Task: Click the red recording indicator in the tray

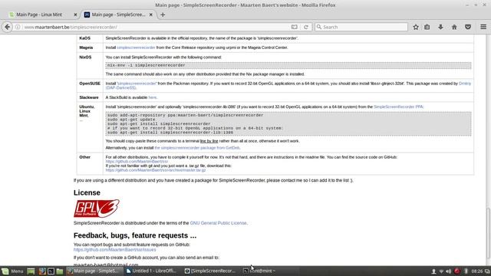Action: [457, 271]
